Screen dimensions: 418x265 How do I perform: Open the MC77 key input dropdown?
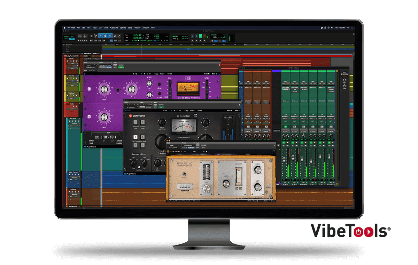tap(93, 71)
